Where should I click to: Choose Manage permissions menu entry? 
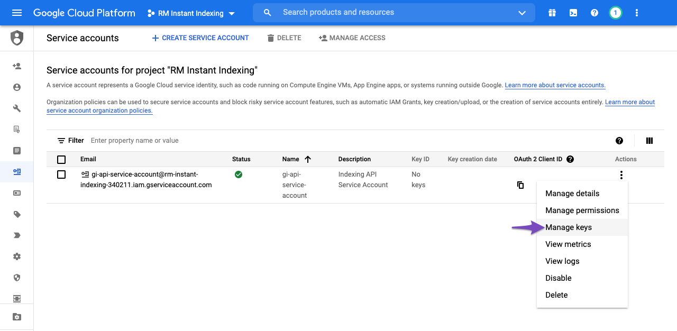[582, 210]
